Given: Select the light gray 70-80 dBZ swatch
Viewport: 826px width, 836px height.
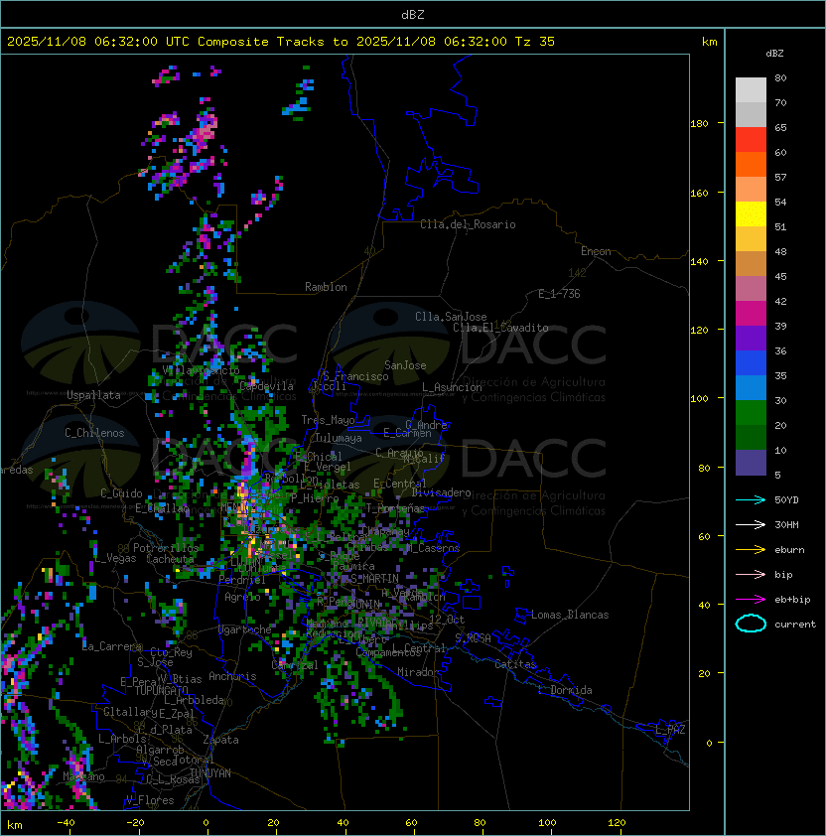Looking at the screenshot, I should point(751,90).
